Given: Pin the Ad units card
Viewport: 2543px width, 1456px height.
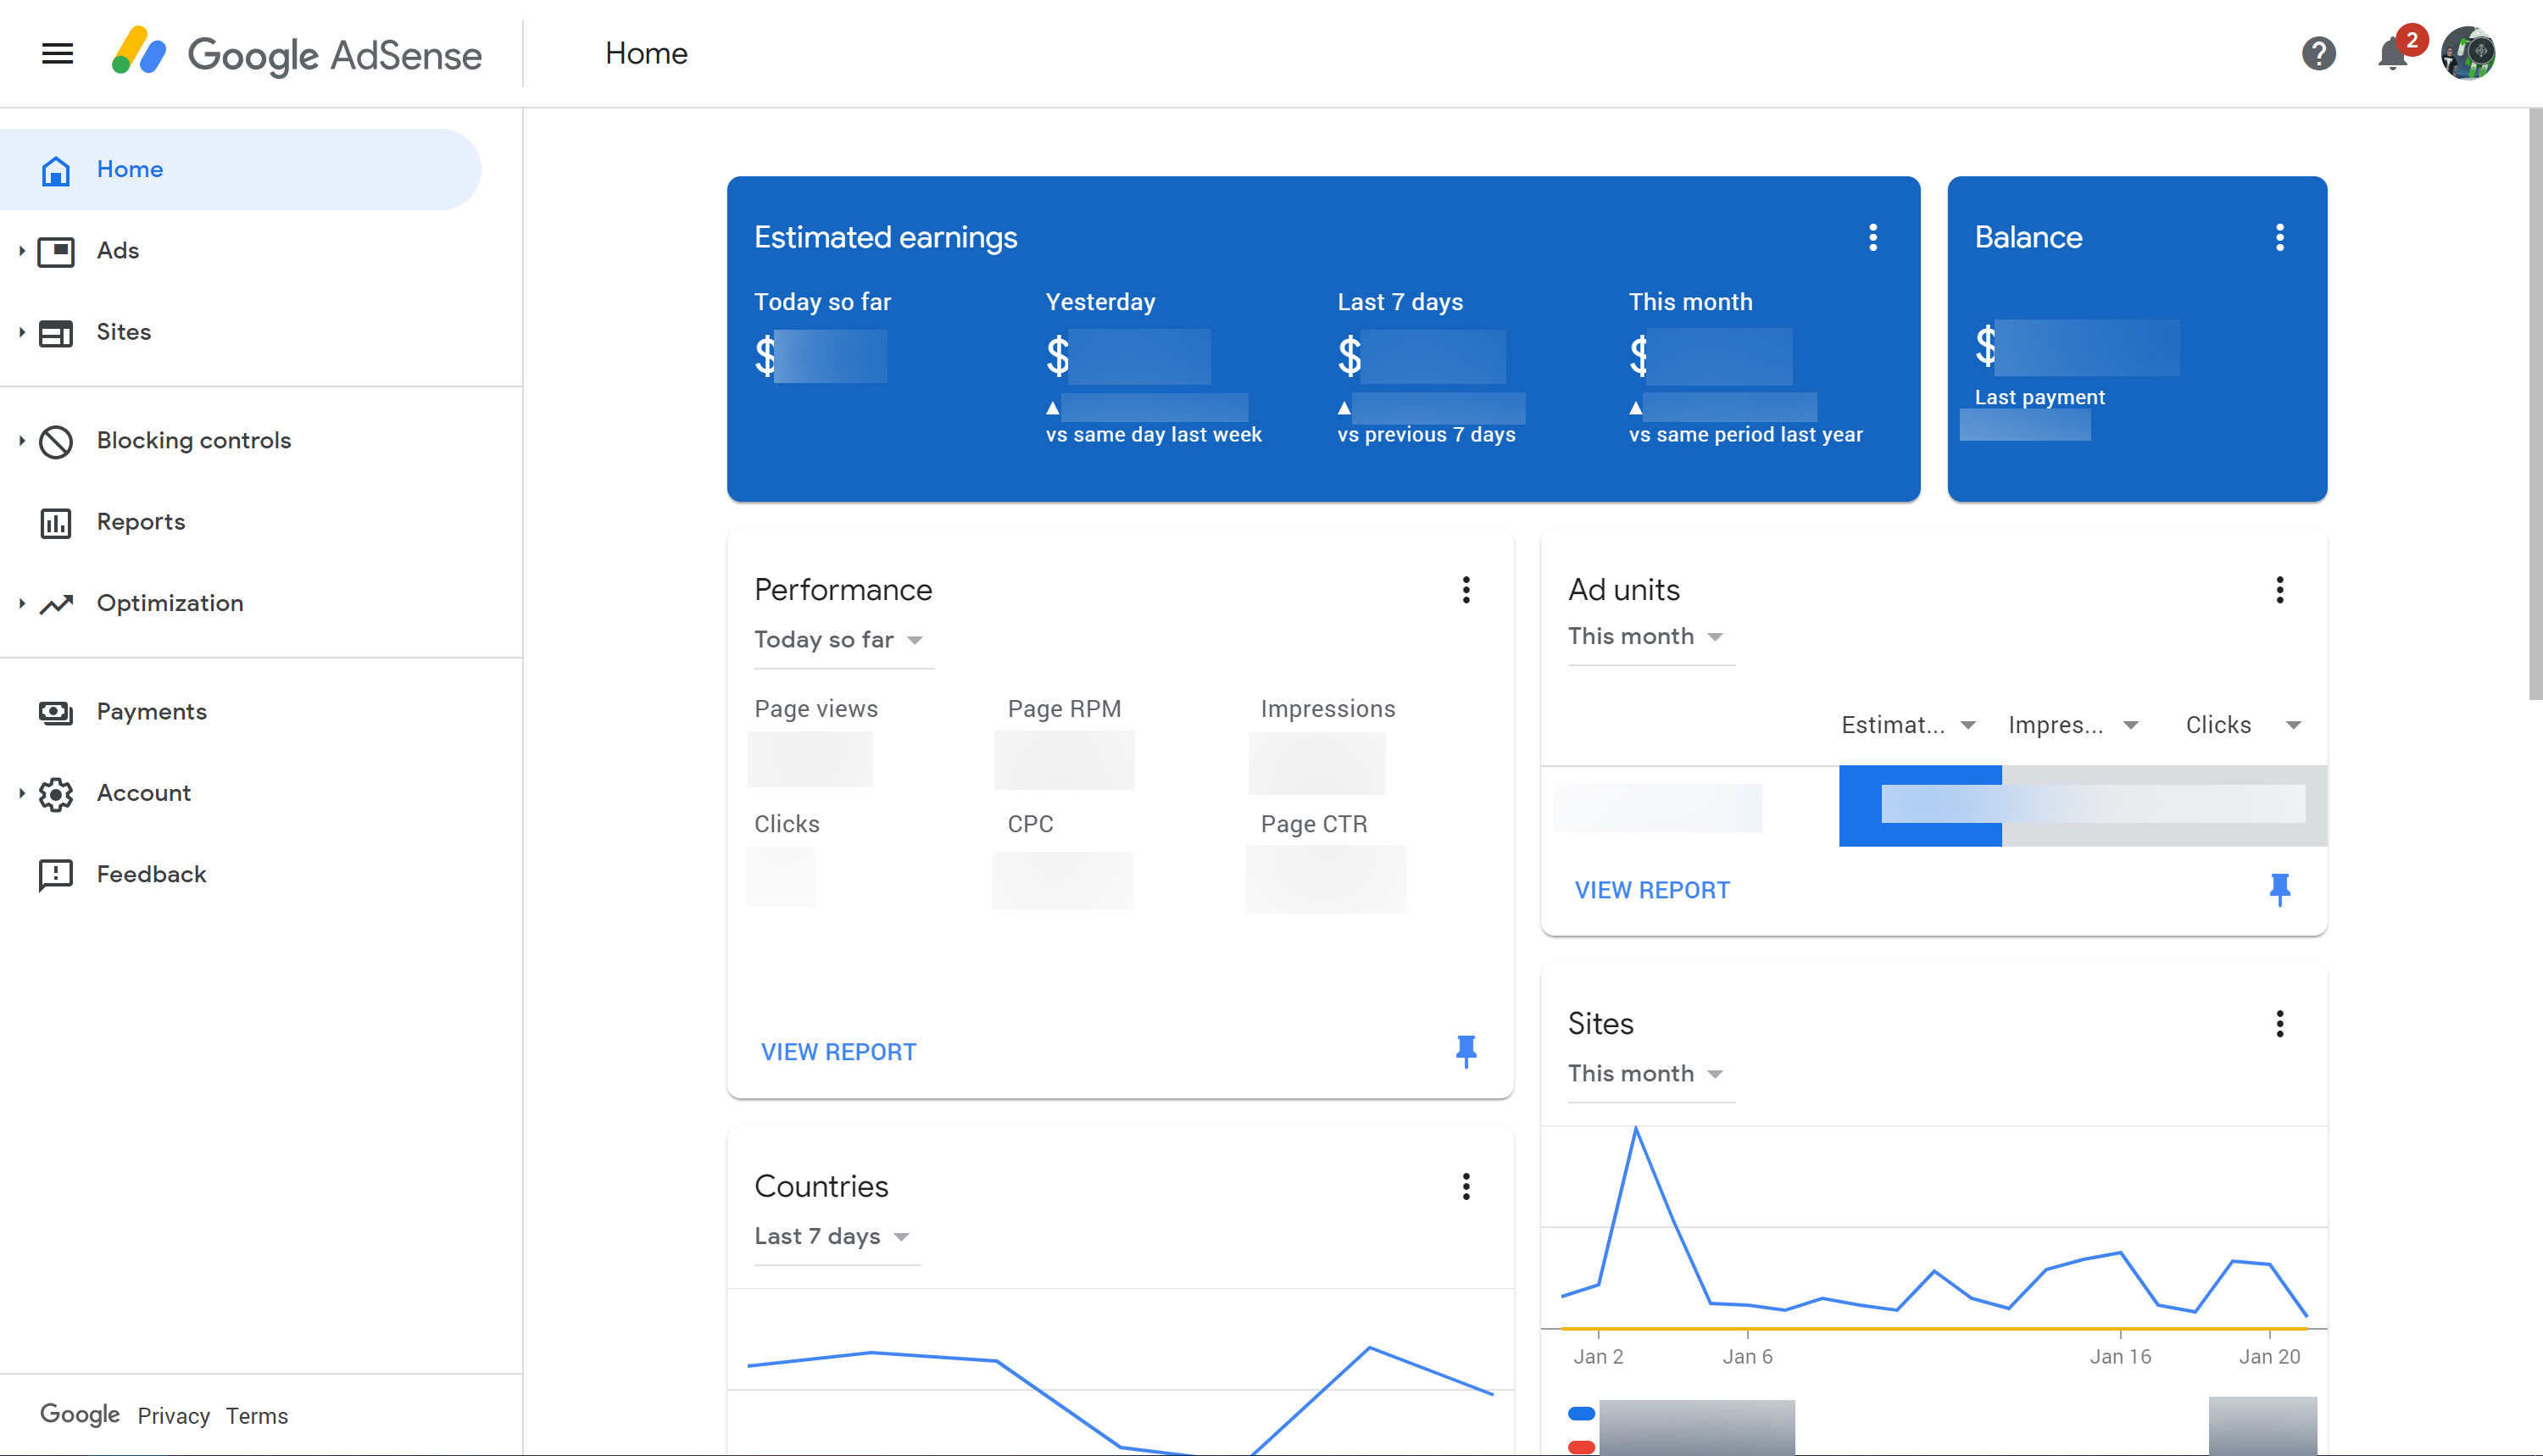Looking at the screenshot, I should [2280, 888].
